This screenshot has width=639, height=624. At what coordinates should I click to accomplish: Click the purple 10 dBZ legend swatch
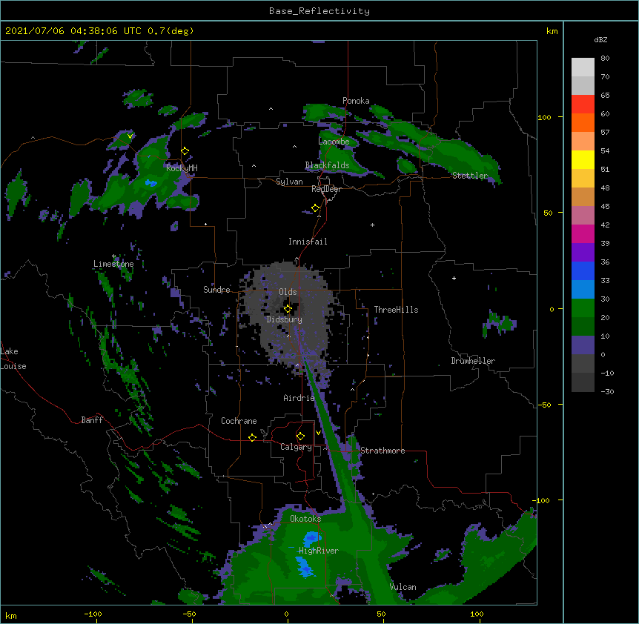[583, 345]
